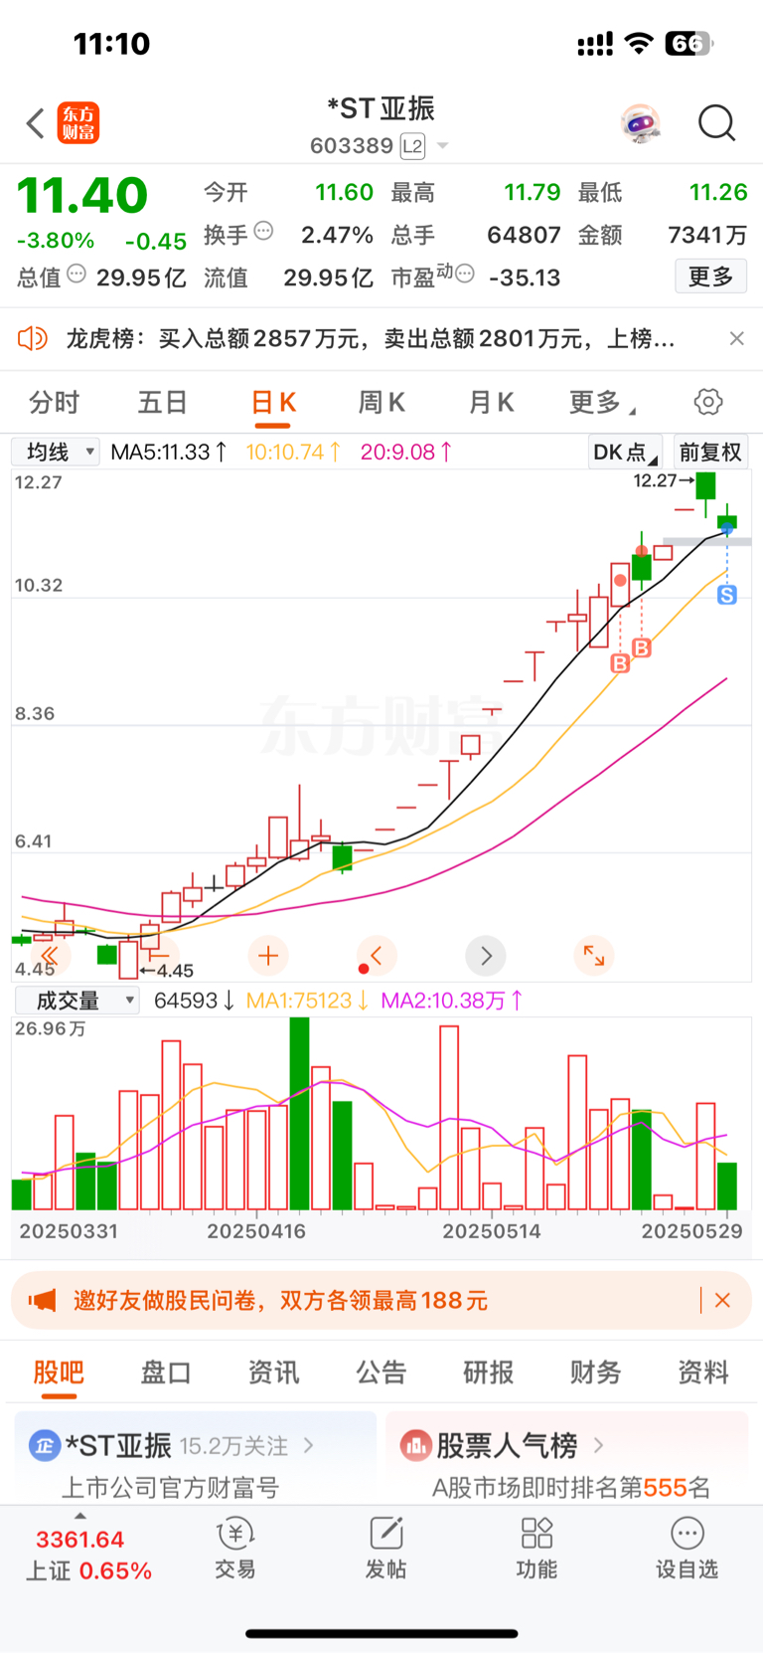Switch to the 盘口 tab
The height and width of the screenshot is (1653, 763).
[x=166, y=1373]
